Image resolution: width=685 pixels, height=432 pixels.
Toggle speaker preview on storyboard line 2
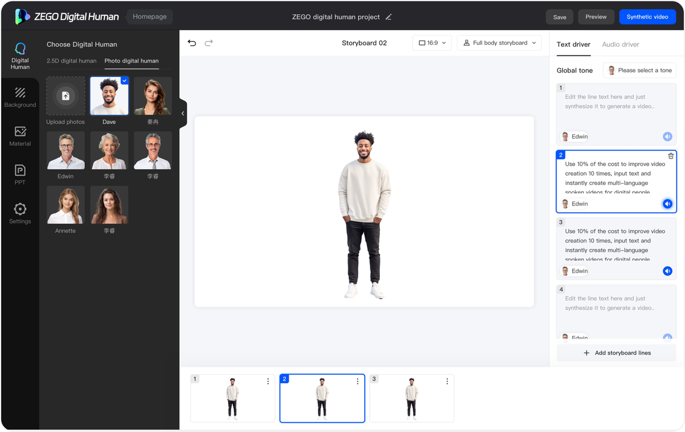[x=667, y=204]
